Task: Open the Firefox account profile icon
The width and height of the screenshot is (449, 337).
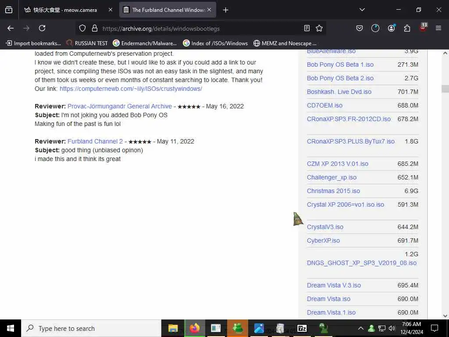Action: tap(391, 28)
